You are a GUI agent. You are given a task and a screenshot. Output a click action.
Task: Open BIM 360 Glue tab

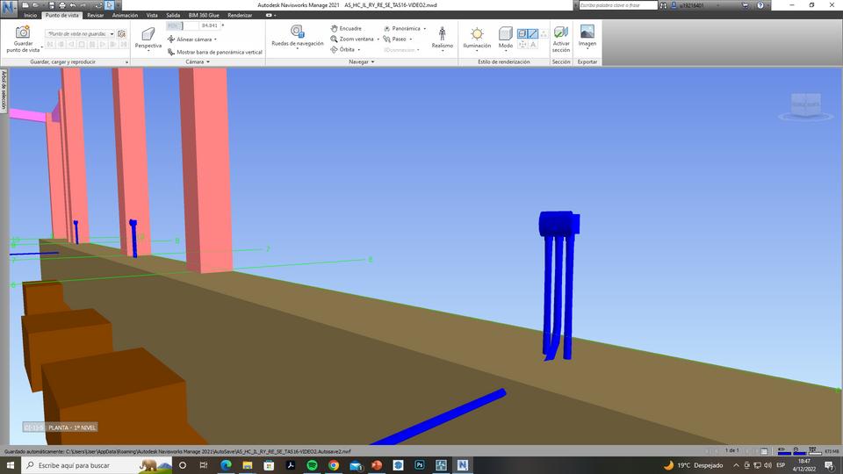pyautogui.click(x=204, y=15)
